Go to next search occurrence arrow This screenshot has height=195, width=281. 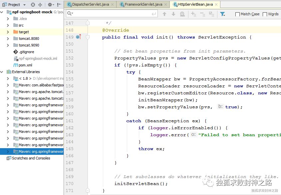tap(173, 14)
